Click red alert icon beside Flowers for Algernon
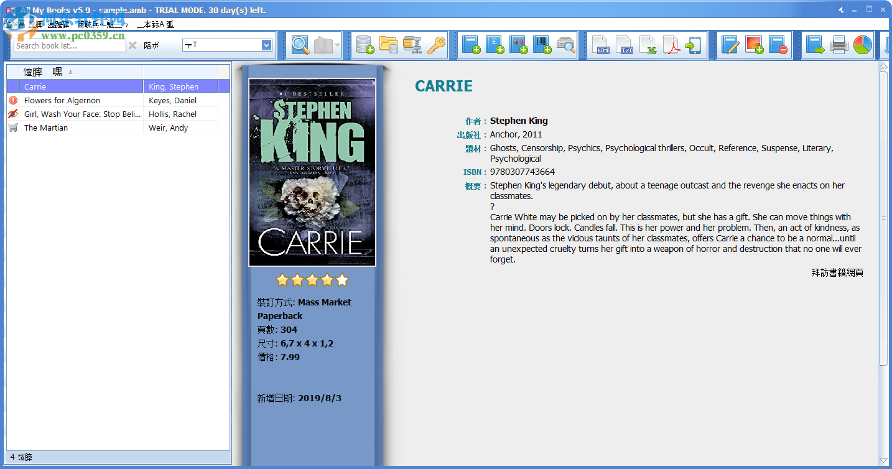The width and height of the screenshot is (892, 469). coord(12,100)
